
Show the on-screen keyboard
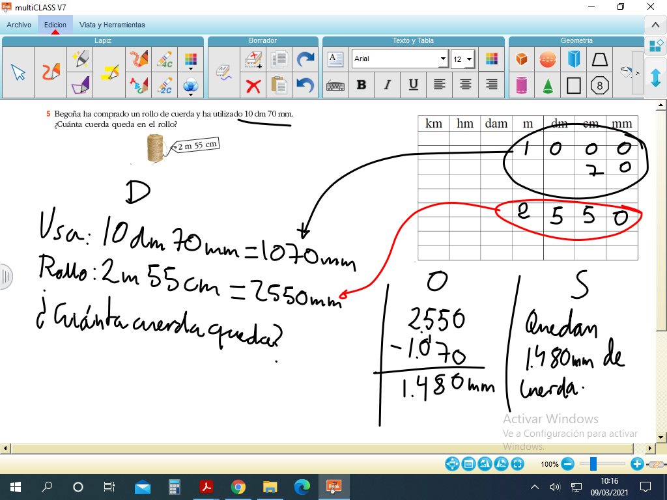pyautogui.click(x=335, y=85)
